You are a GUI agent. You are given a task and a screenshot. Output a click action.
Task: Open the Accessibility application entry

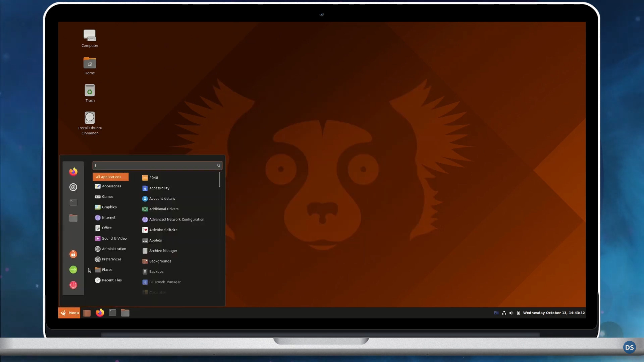click(x=159, y=188)
